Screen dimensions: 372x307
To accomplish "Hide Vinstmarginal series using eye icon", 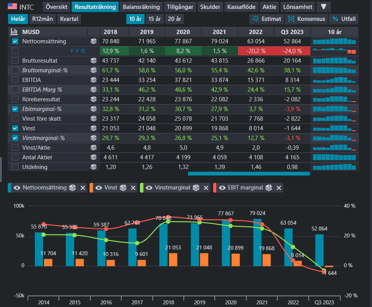I will (x=149, y=188).
